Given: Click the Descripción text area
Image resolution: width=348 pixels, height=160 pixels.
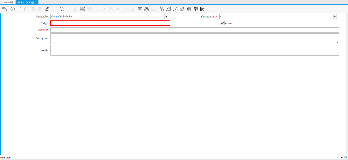Looking at the screenshot, I should [194, 39].
